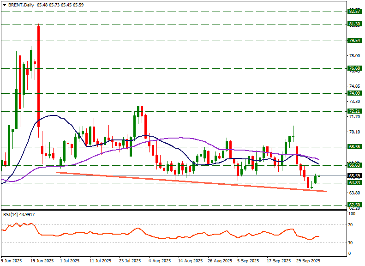365x266 pixels.
Task: Click the 29 Sep 2025 date label
Action: pyautogui.click(x=308, y=261)
